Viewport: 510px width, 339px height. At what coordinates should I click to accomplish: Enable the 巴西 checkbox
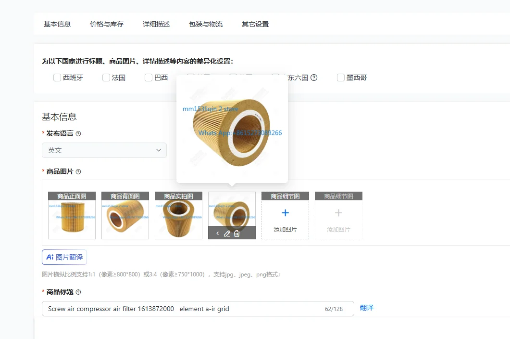[149, 78]
